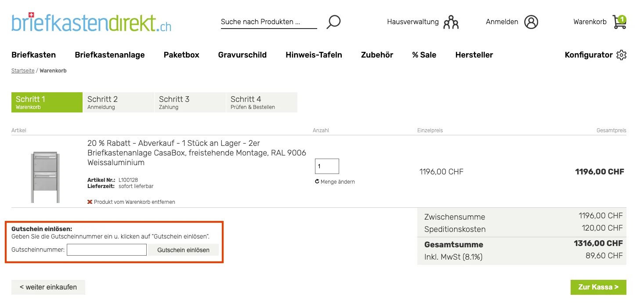Open the Briefkastenanlage menu item

(110, 55)
